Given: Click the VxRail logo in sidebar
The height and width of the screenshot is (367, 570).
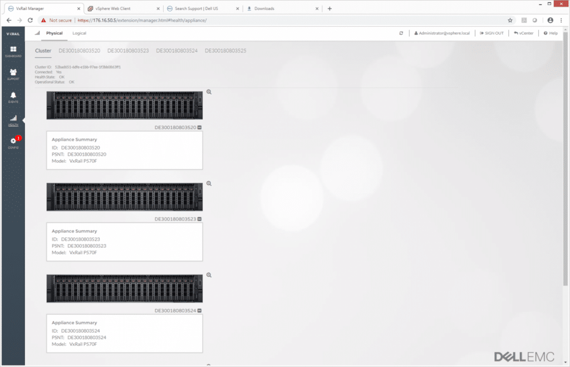Looking at the screenshot, I should click(13, 34).
